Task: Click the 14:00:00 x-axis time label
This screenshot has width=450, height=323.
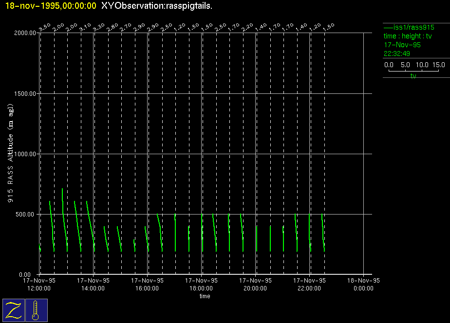Action: [93, 288]
